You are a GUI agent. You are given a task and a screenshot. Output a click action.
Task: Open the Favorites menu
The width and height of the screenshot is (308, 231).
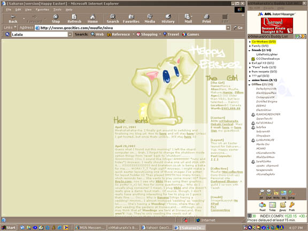click(42, 10)
